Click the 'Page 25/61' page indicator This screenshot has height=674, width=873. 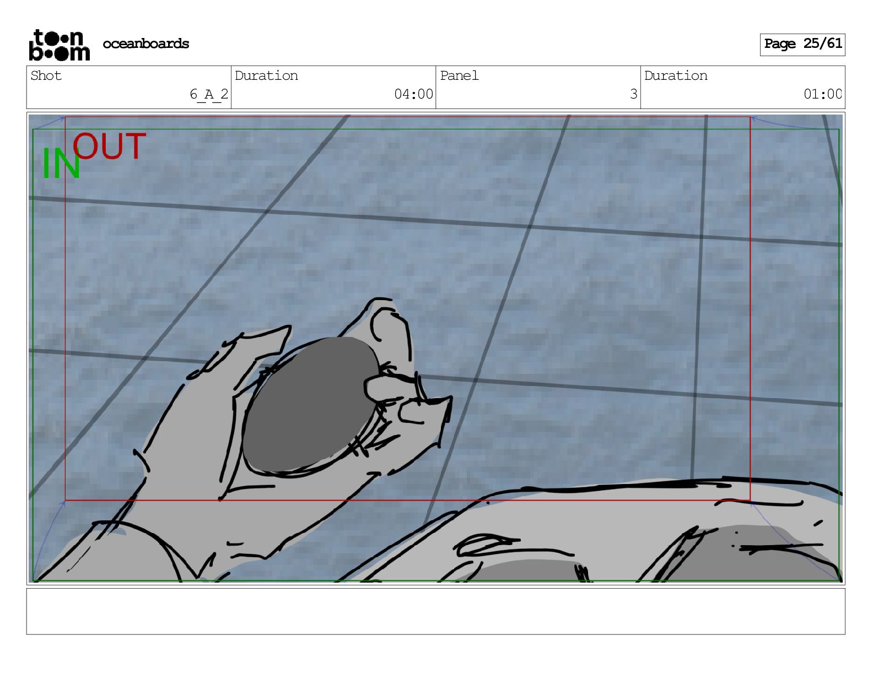pyautogui.click(x=802, y=44)
